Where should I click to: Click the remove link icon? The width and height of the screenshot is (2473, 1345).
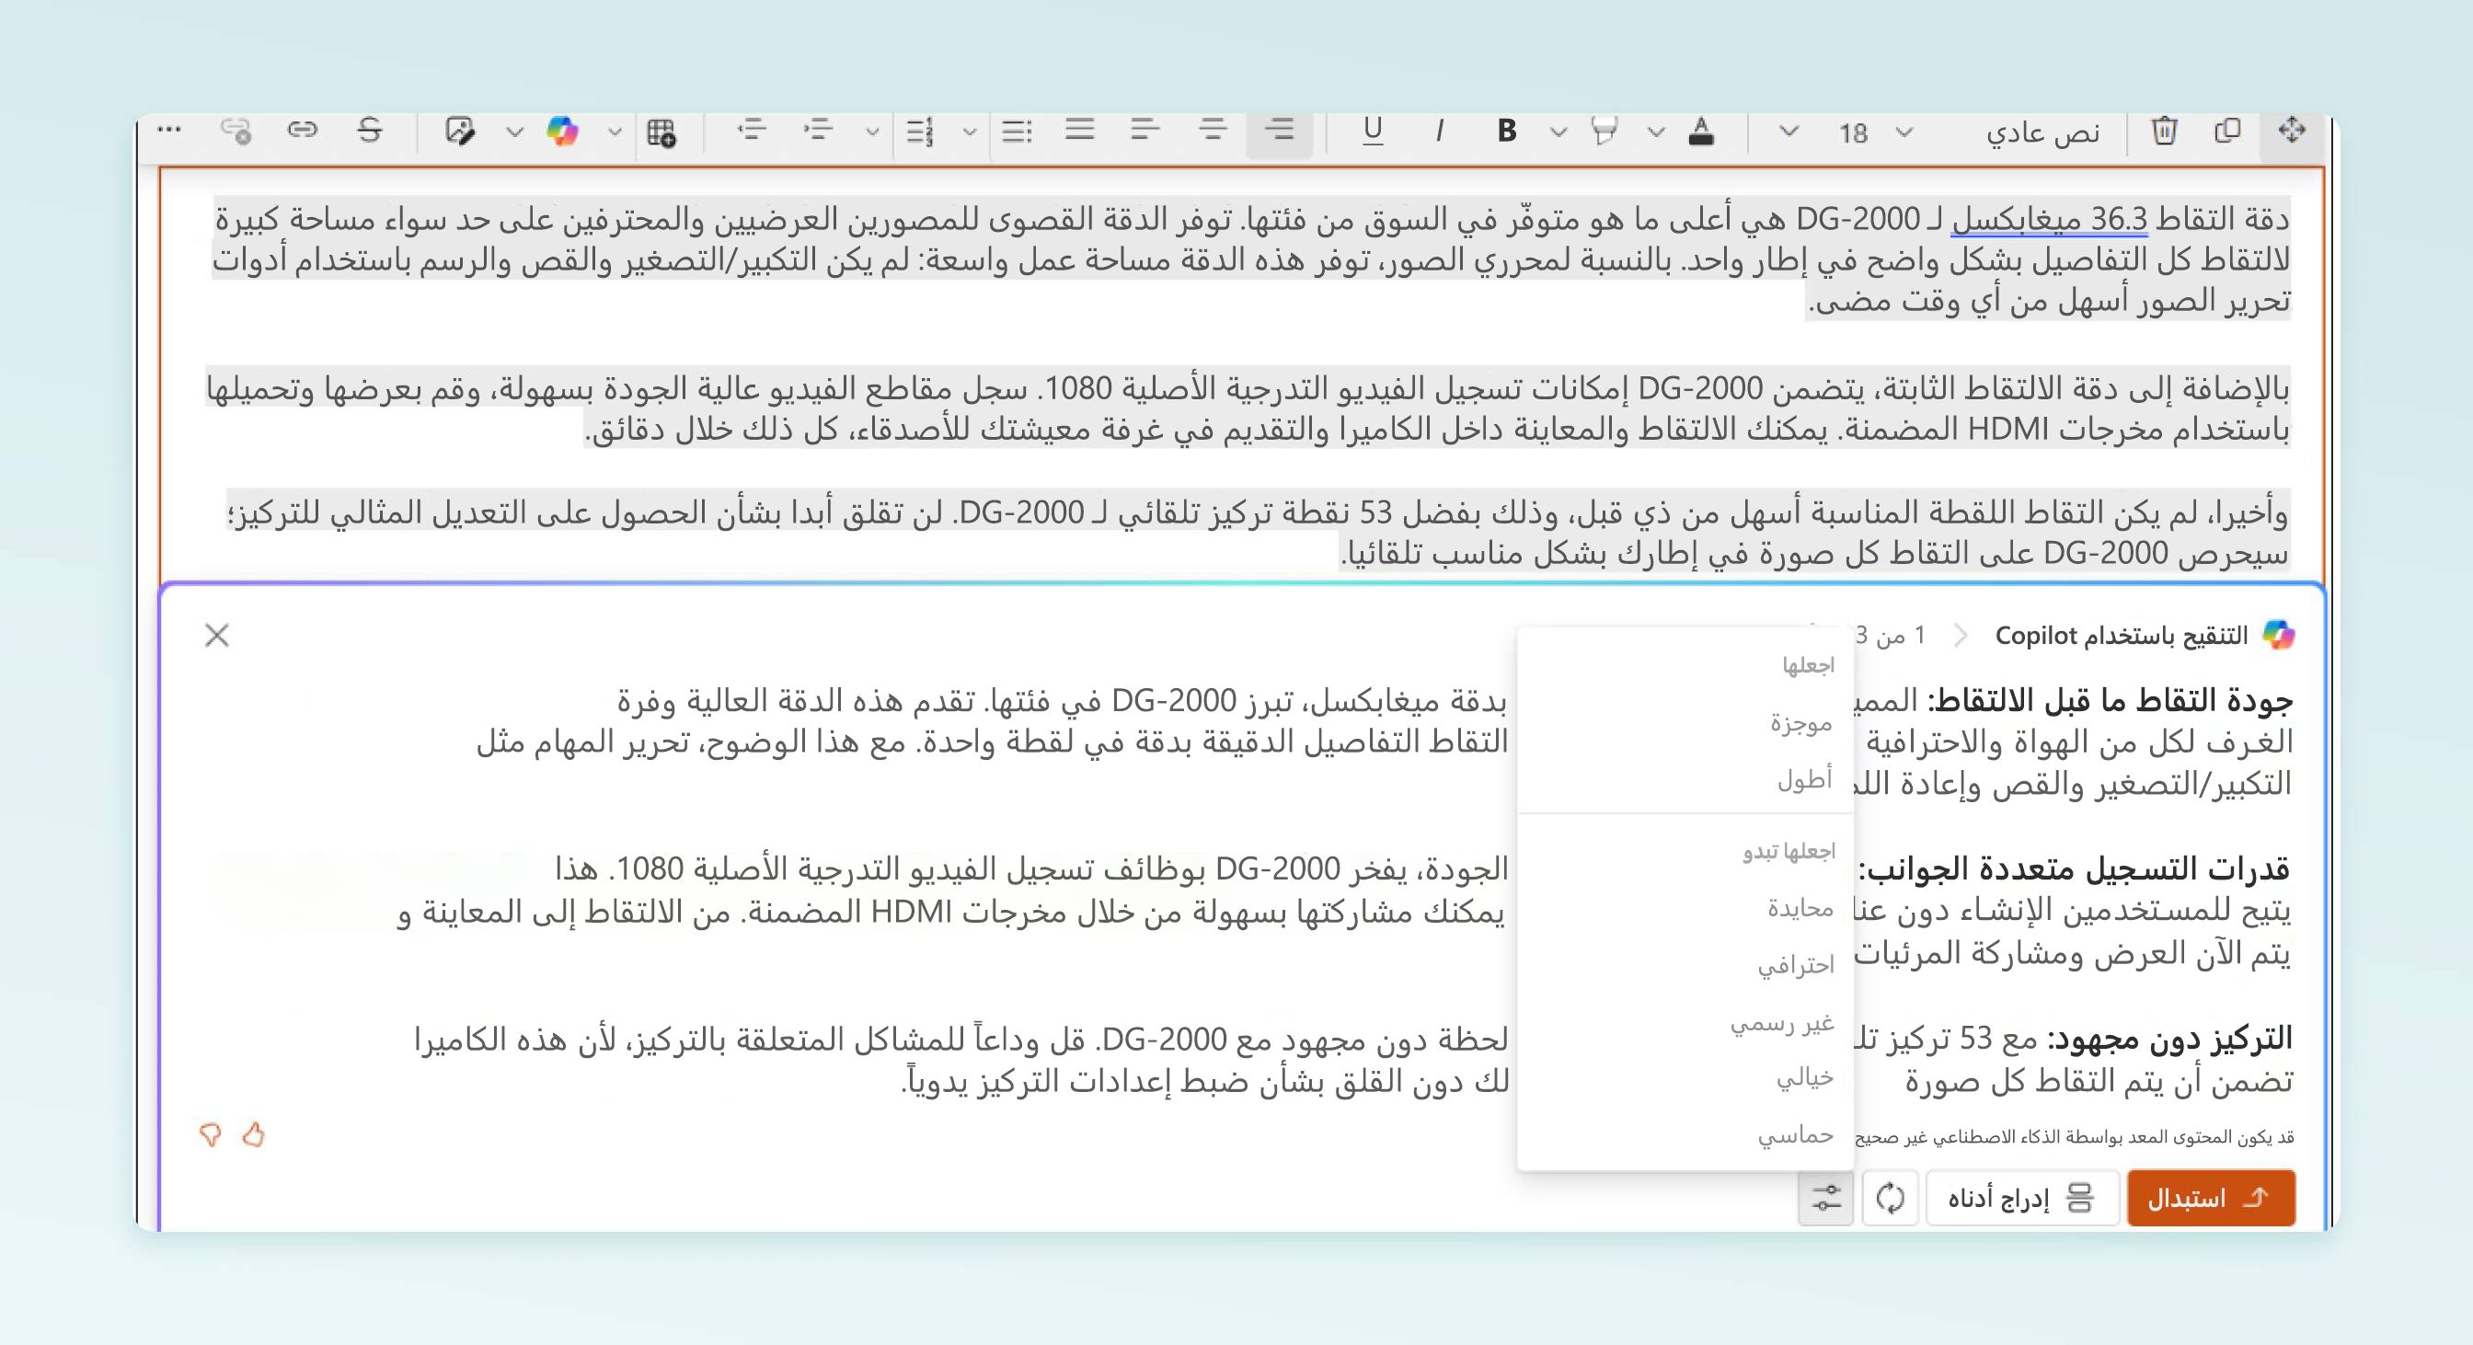[236, 131]
